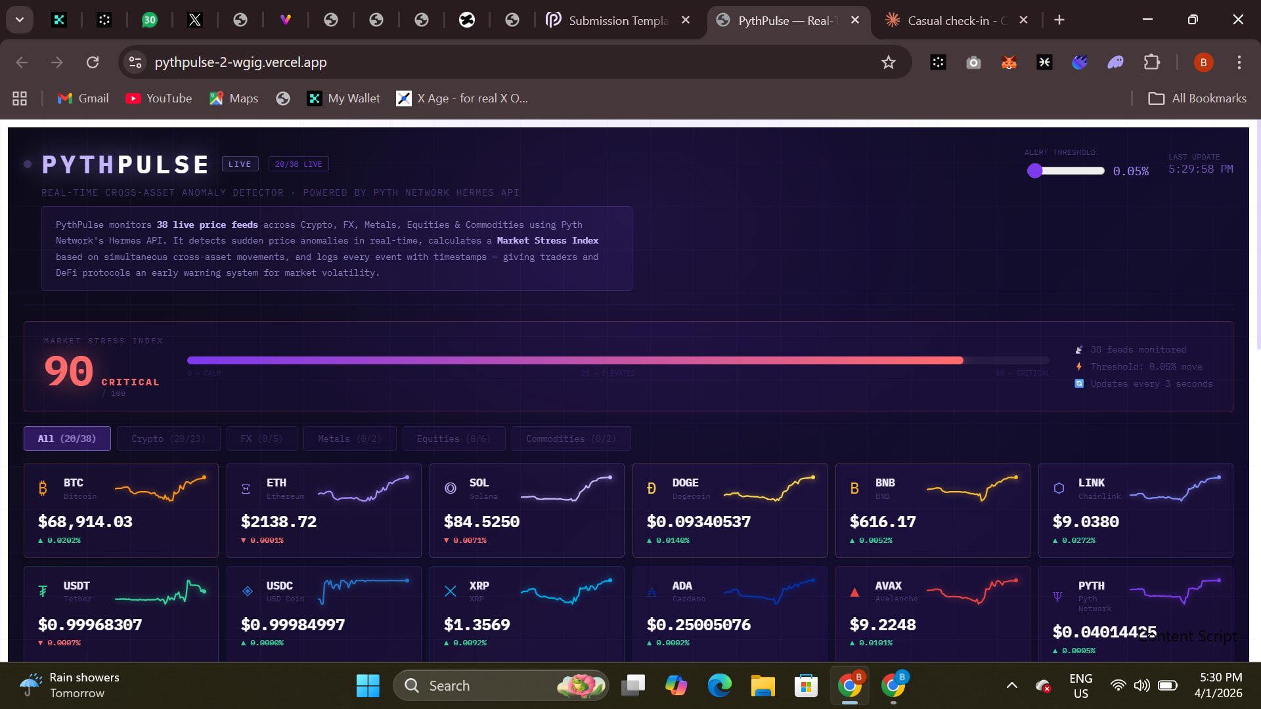Open the Rain showers weather widget

70,686
